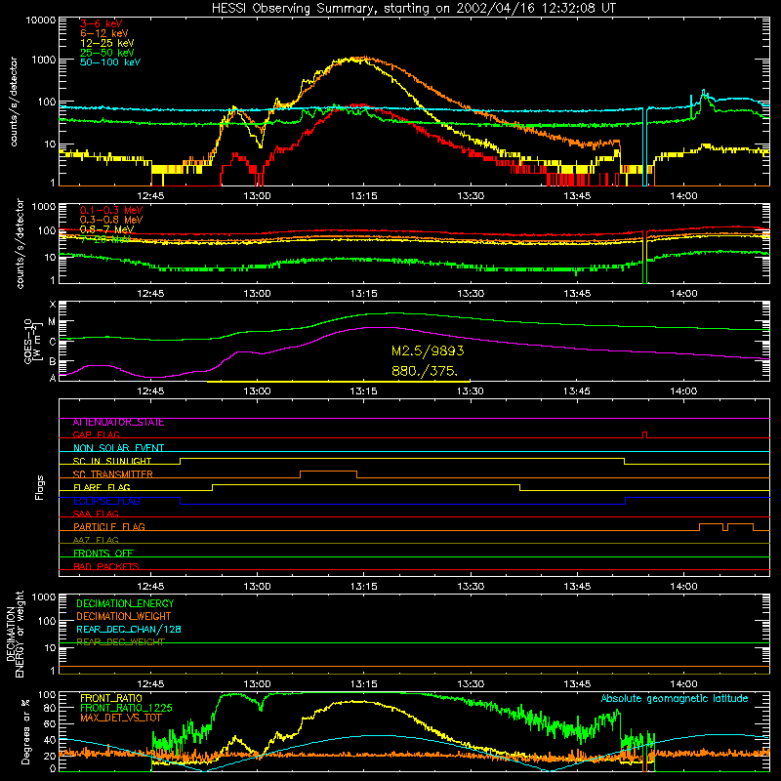The height and width of the screenshot is (781, 781).
Task: Select the 3-6 keV legend label
Action: click(x=101, y=23)
